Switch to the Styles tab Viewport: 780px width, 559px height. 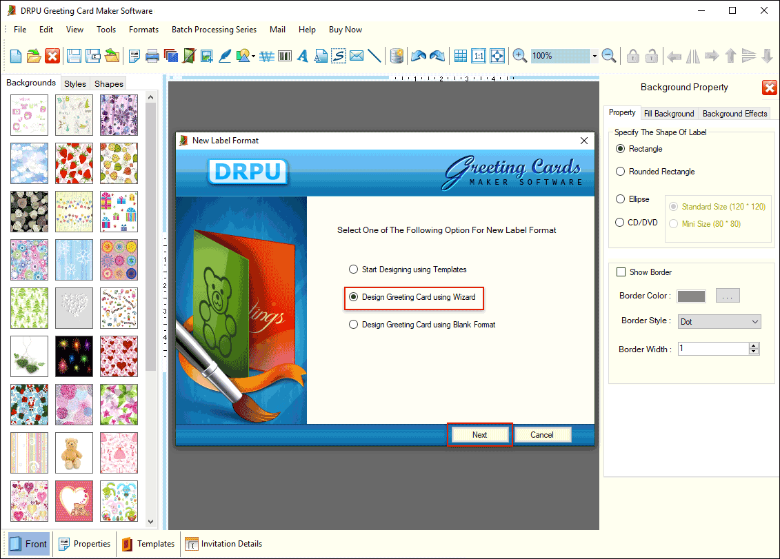point(75,83)
